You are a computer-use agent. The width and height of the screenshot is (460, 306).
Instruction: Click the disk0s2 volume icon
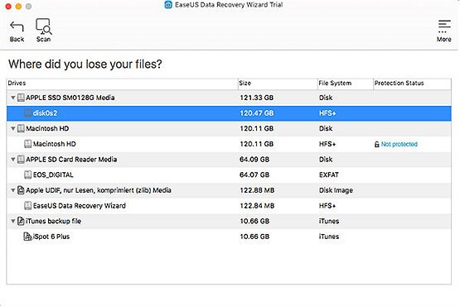coord(28,113)
